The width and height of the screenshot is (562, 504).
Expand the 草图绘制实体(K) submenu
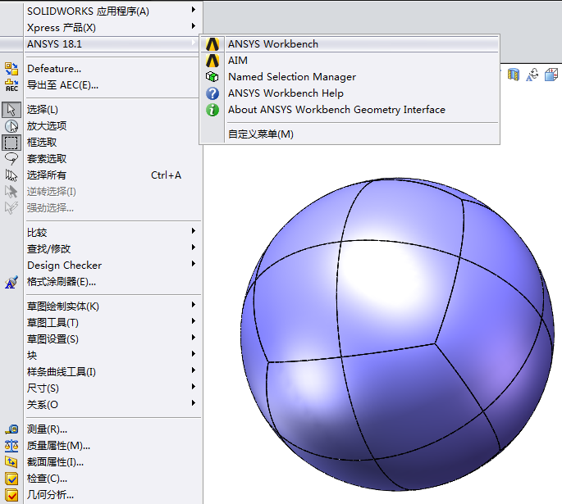point(63,306)
